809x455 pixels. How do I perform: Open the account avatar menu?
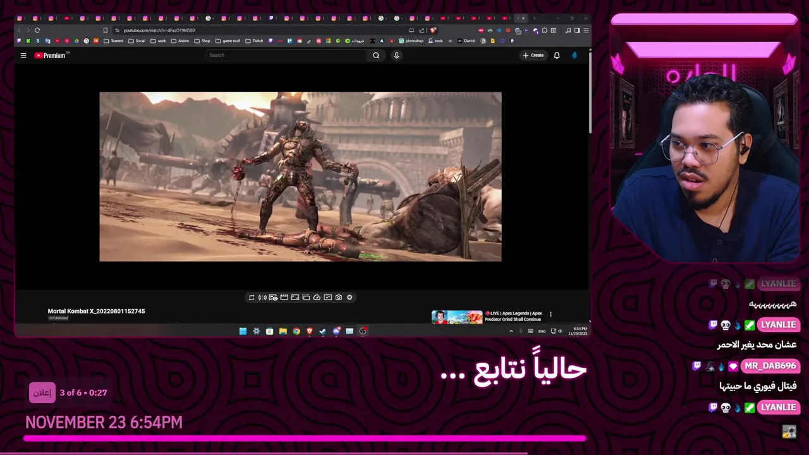(574, 55)
